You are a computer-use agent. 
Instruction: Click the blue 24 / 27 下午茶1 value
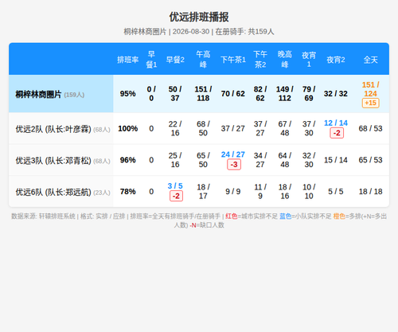233,154
